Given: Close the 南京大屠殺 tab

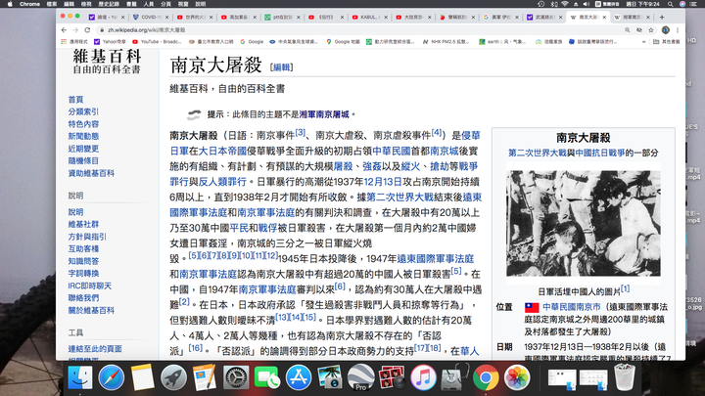Looking at the screenshot, I should tap(604, 17).
